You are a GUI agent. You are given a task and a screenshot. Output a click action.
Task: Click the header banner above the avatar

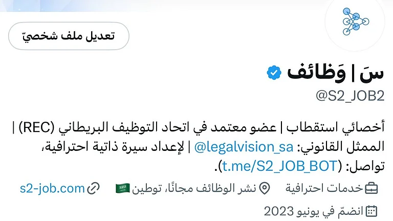(x=154, y=5)
